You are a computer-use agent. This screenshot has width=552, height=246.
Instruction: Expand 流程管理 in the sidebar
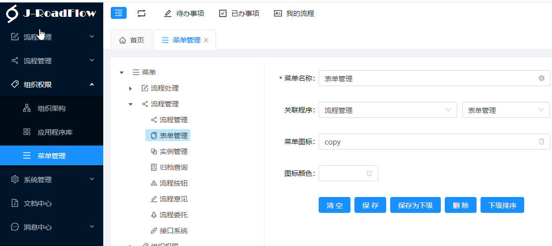pyautogui.click(x=52, y=61)
